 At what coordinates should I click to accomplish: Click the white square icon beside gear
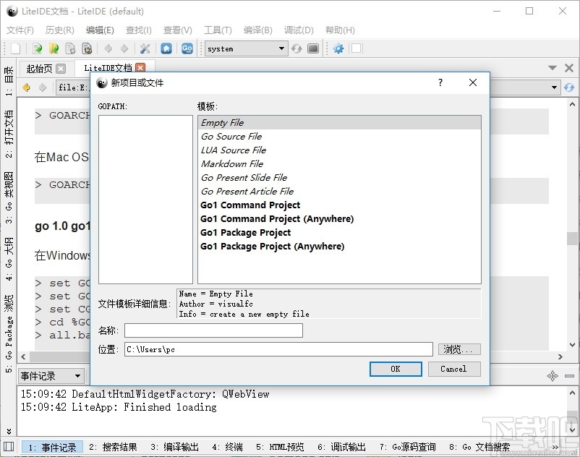tap(357, 48)
